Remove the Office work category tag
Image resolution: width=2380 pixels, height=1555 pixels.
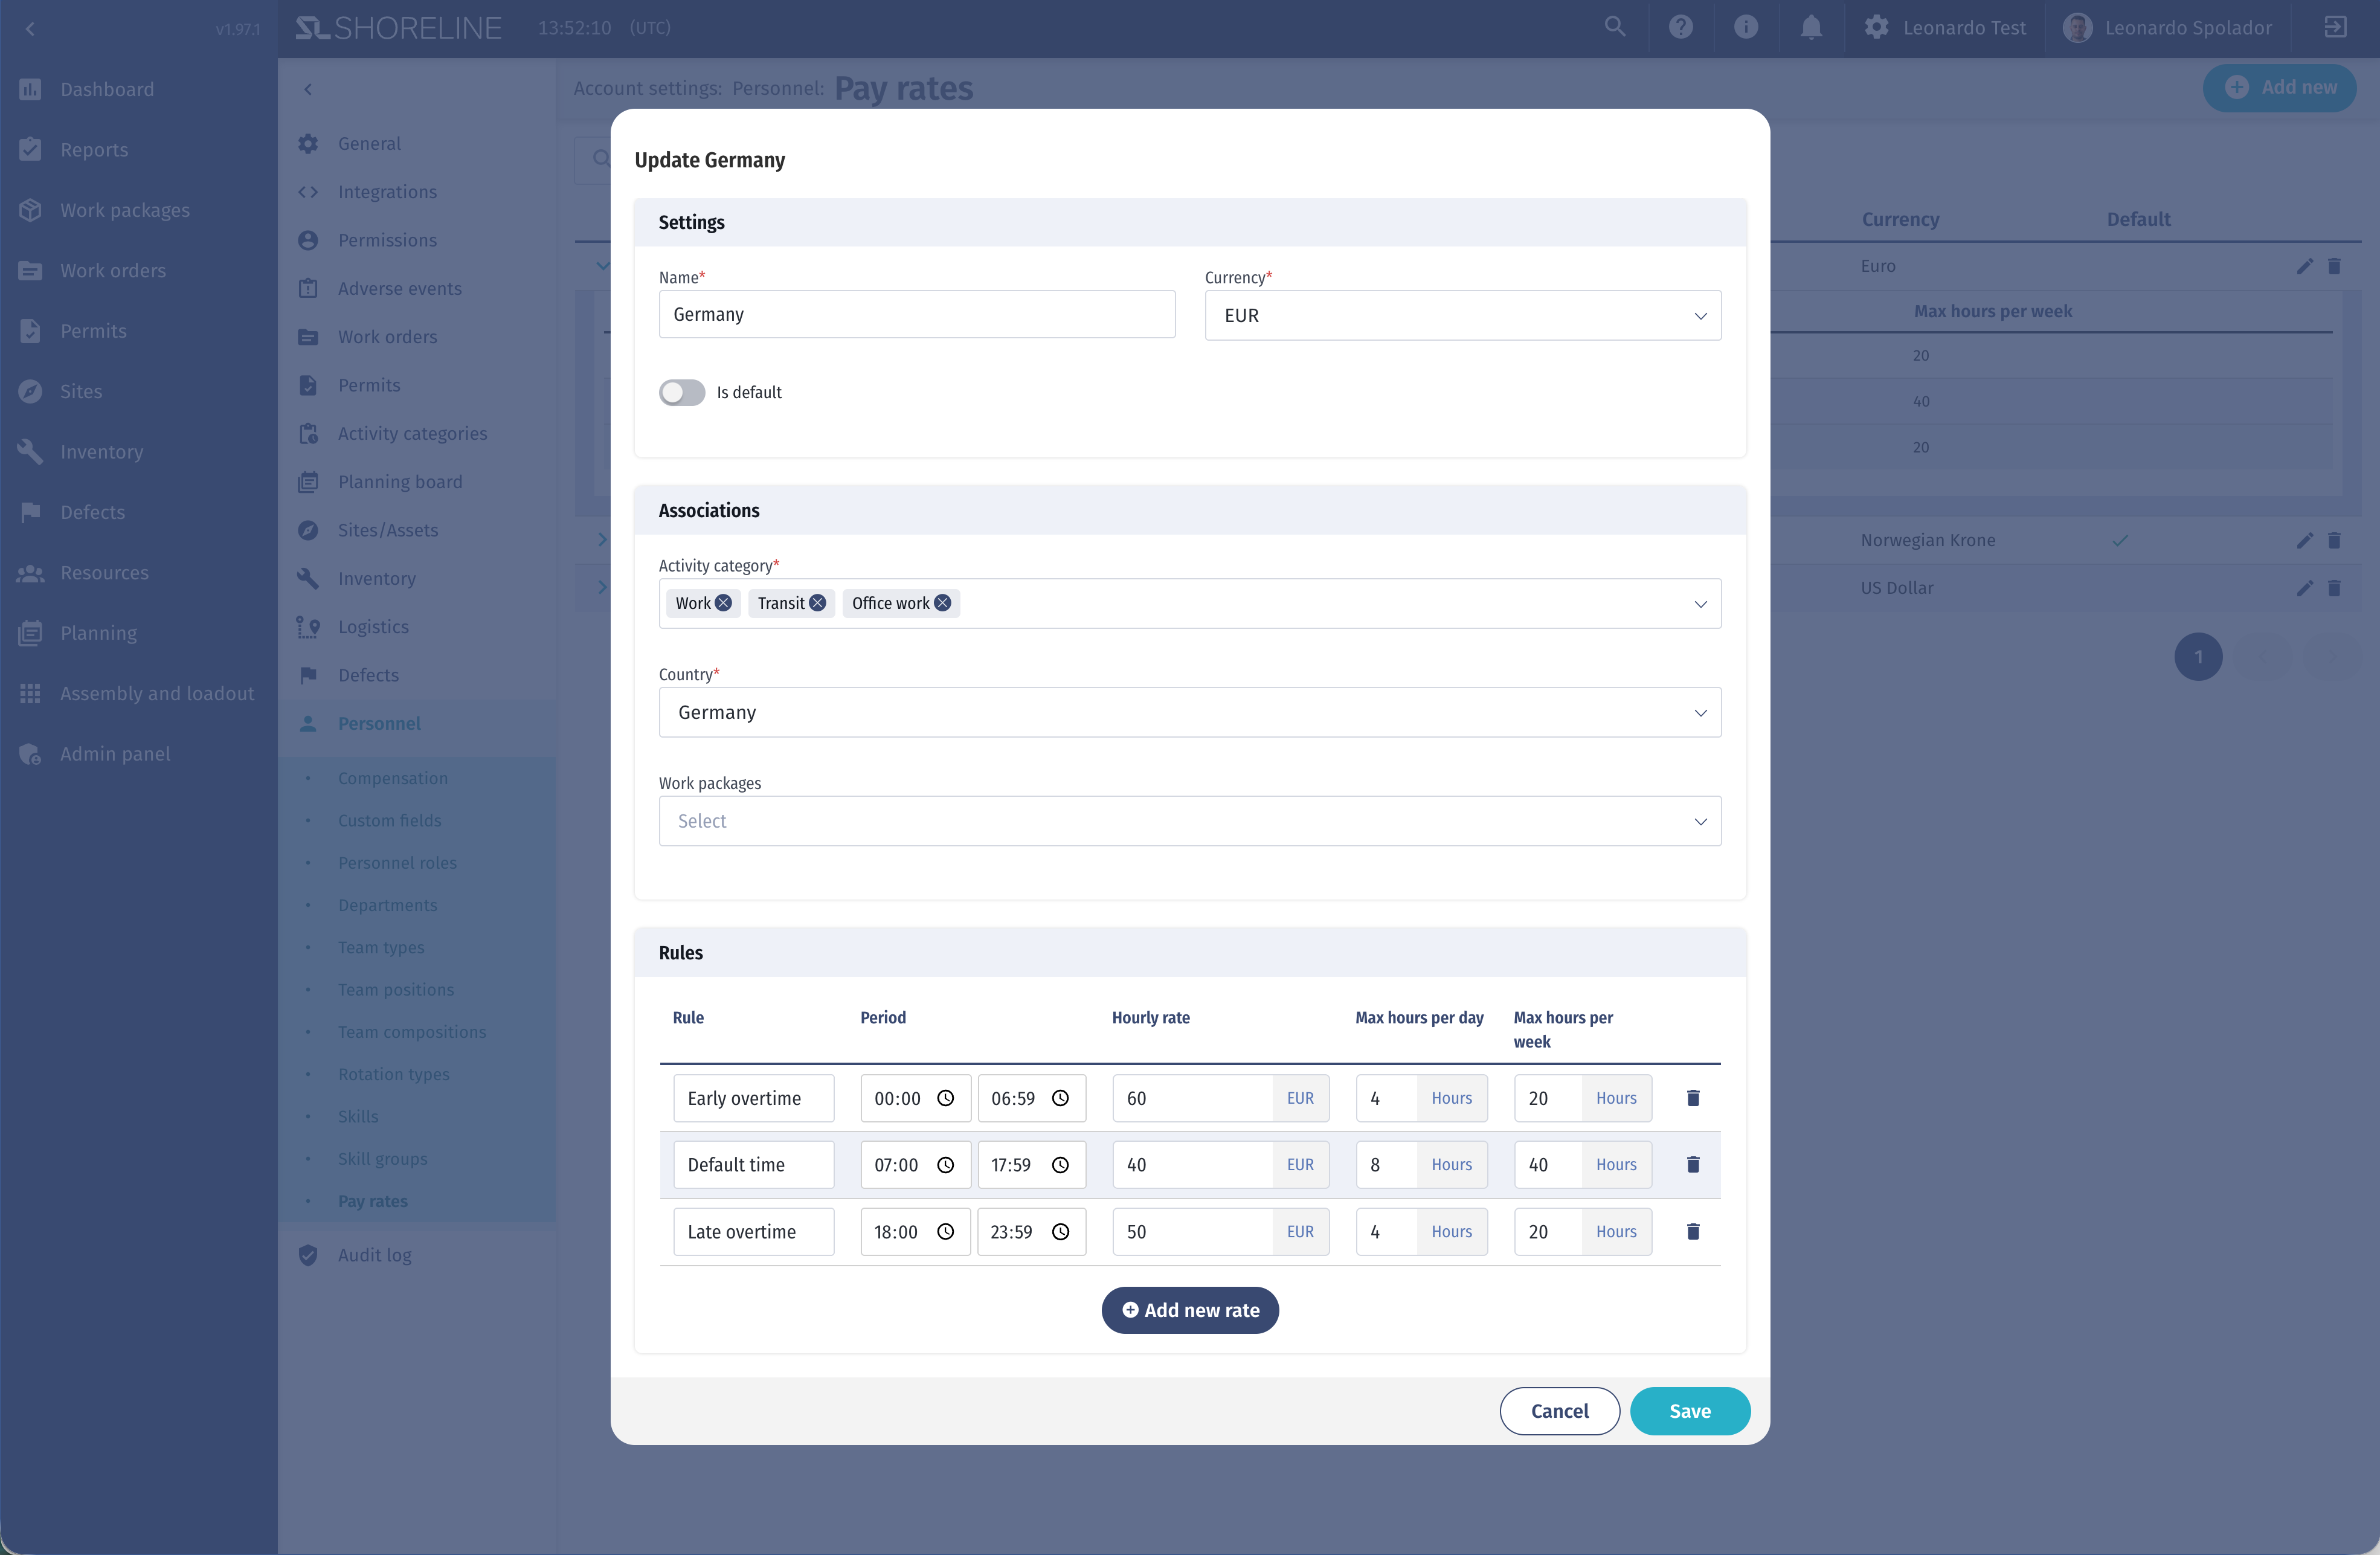click(x=942, y=603)
